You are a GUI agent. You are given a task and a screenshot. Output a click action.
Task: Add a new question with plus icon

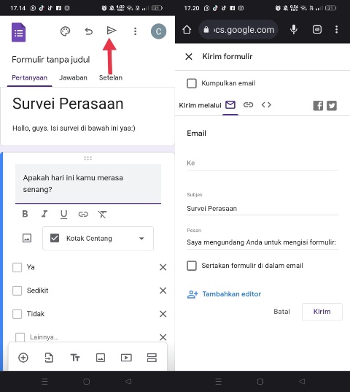tap(23, 358)
